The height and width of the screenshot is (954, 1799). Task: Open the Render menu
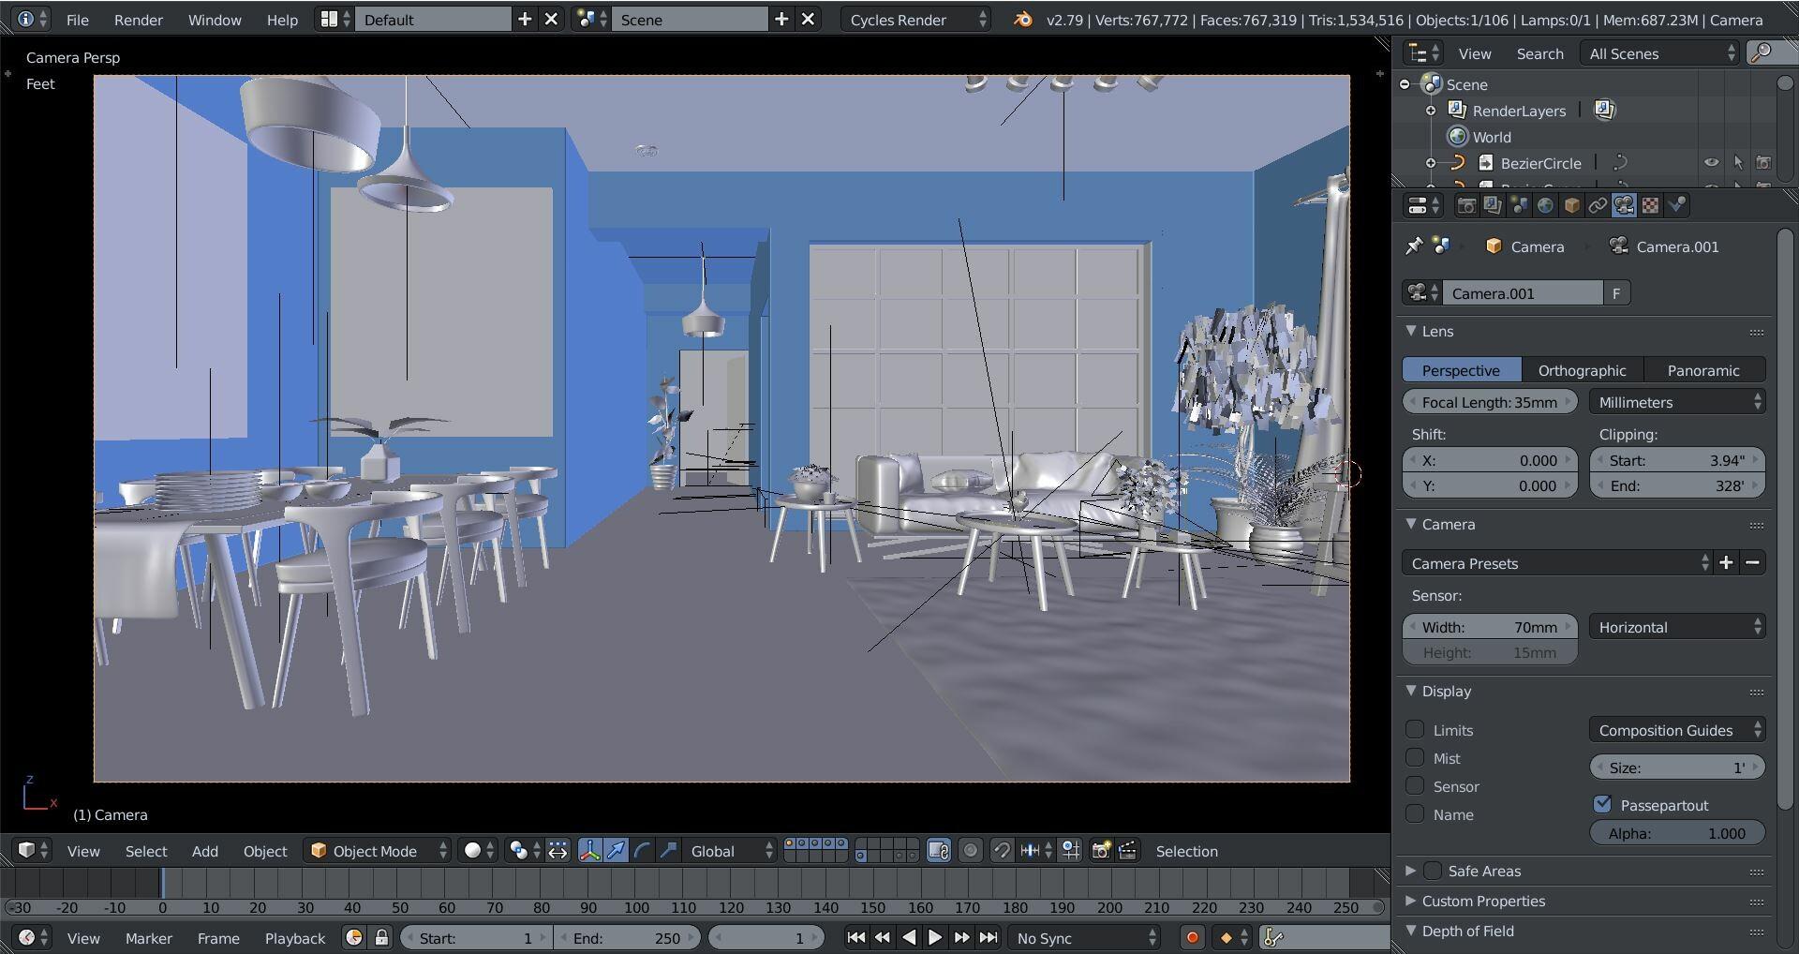(138, 20)
